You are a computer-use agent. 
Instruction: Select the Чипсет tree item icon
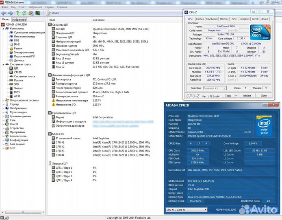[11, 88]
